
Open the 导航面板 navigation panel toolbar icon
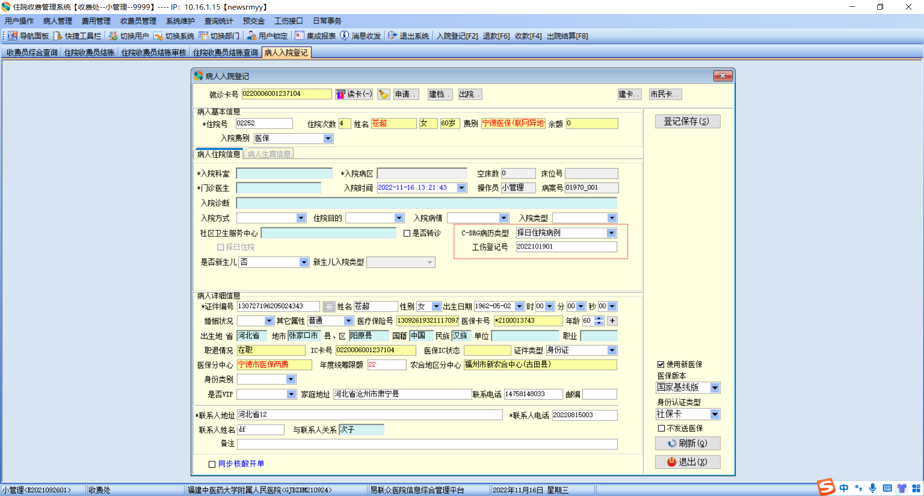click(x=13, y=36)
